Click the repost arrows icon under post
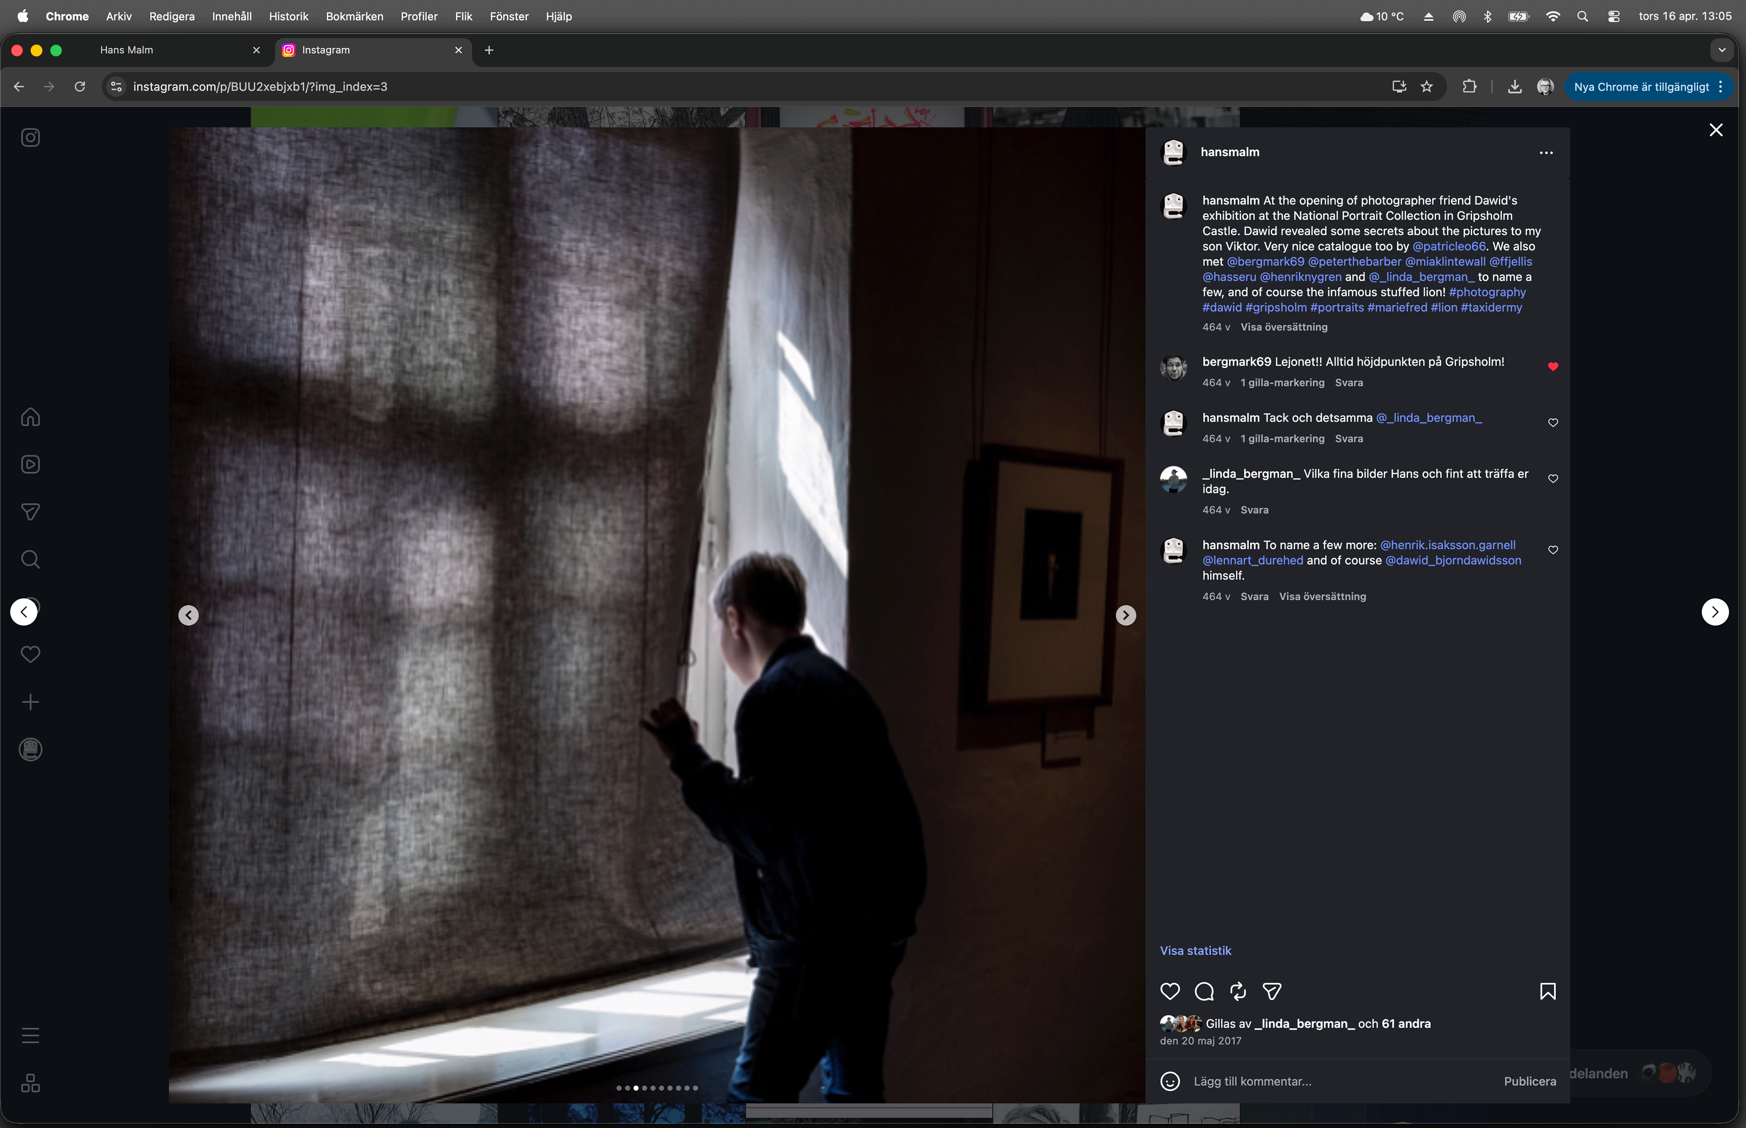The image size is (1746, 1128). point(1238,992)
